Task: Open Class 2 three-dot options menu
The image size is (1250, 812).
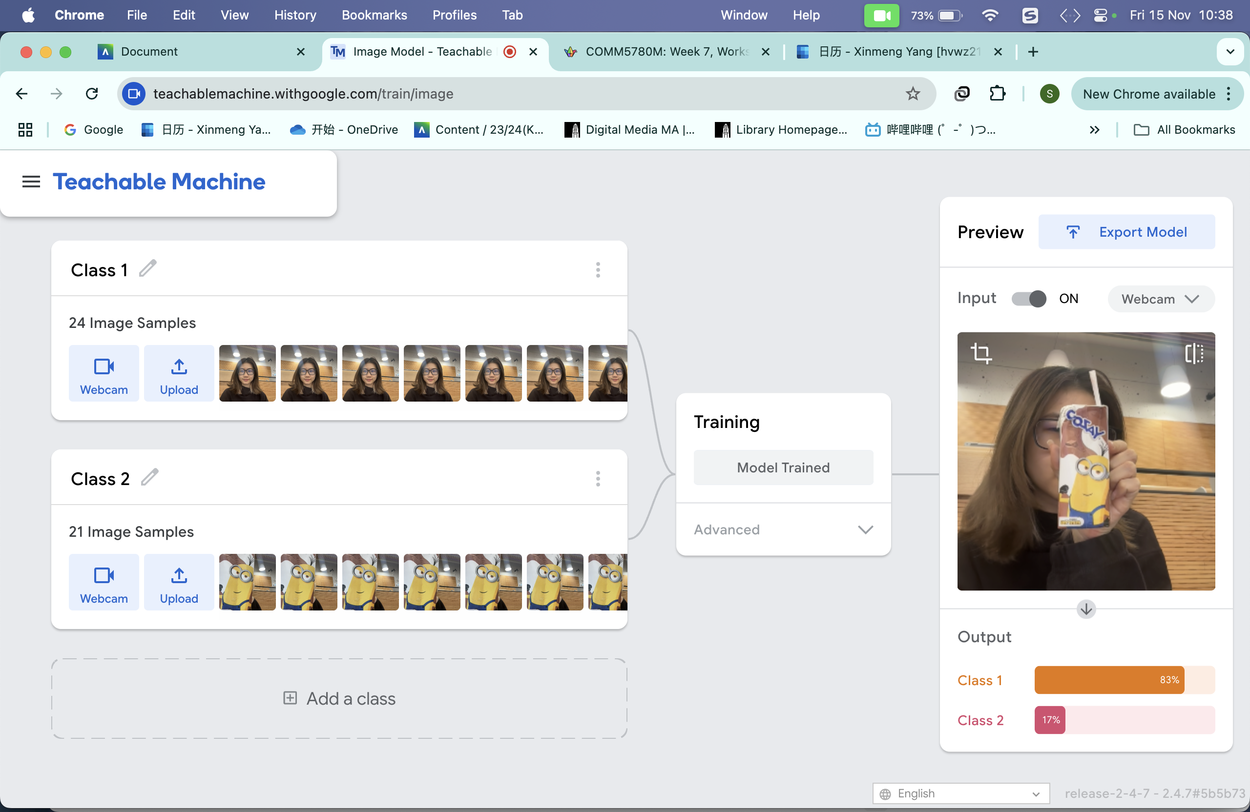Action: 598,478
